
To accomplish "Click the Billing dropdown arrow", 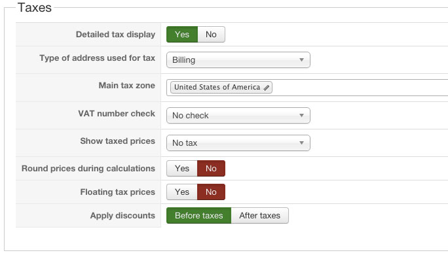I will tap(301, 60).
